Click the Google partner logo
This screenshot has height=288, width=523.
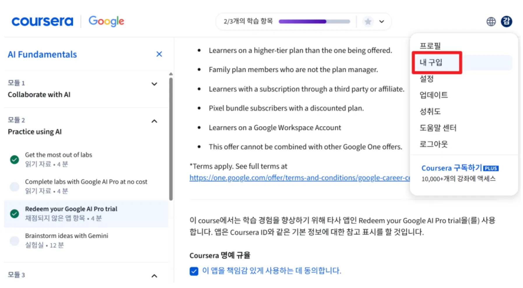pos(106,21)
